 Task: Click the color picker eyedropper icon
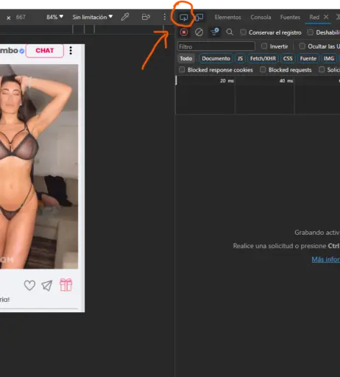tap(125, 17)
